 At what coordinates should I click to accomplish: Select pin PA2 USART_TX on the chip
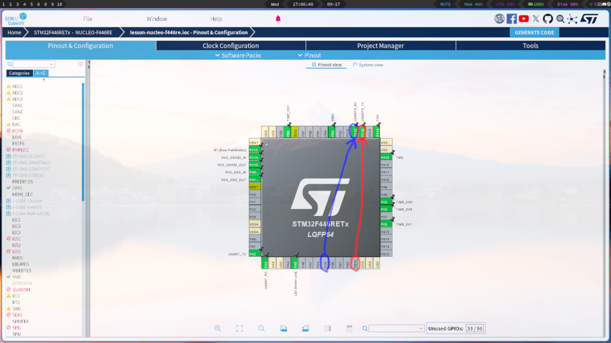(255, 254)
